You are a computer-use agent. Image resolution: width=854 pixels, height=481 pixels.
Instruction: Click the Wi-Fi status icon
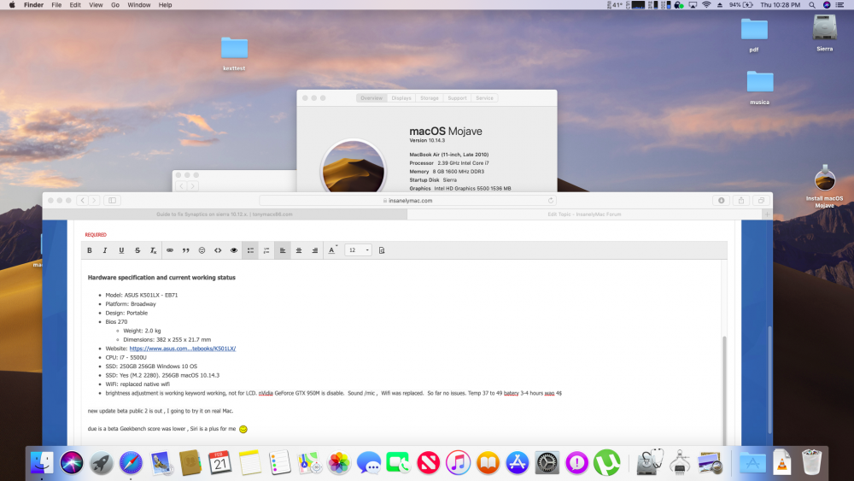tap(706, 5)
